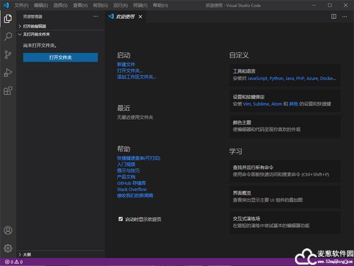The width and height of the screenshot is (354, 266).
Task: Click the 接收我们的新闻稿 link
Action: tap(135, 195)
